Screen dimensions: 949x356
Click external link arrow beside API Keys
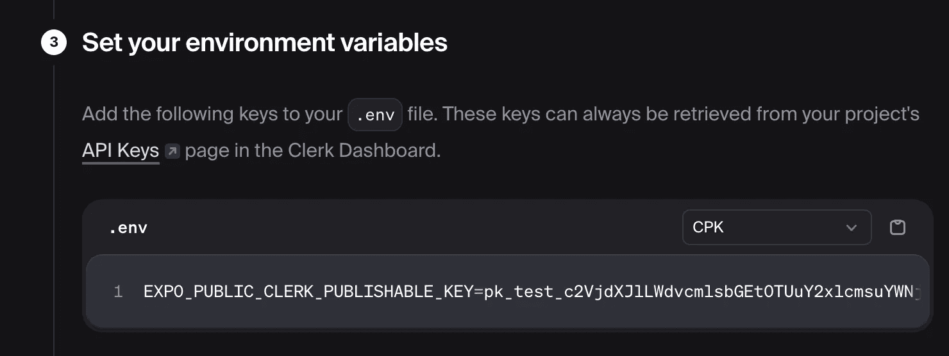click(172, 152)
